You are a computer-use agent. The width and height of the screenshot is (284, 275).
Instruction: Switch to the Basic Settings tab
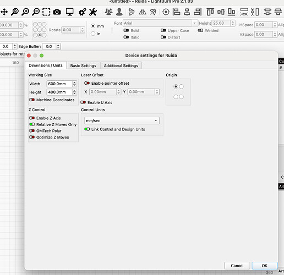[83, 65]
